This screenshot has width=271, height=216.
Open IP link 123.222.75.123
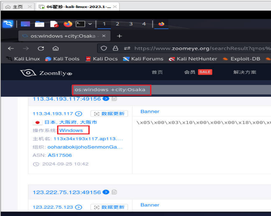tap(53, 207)
